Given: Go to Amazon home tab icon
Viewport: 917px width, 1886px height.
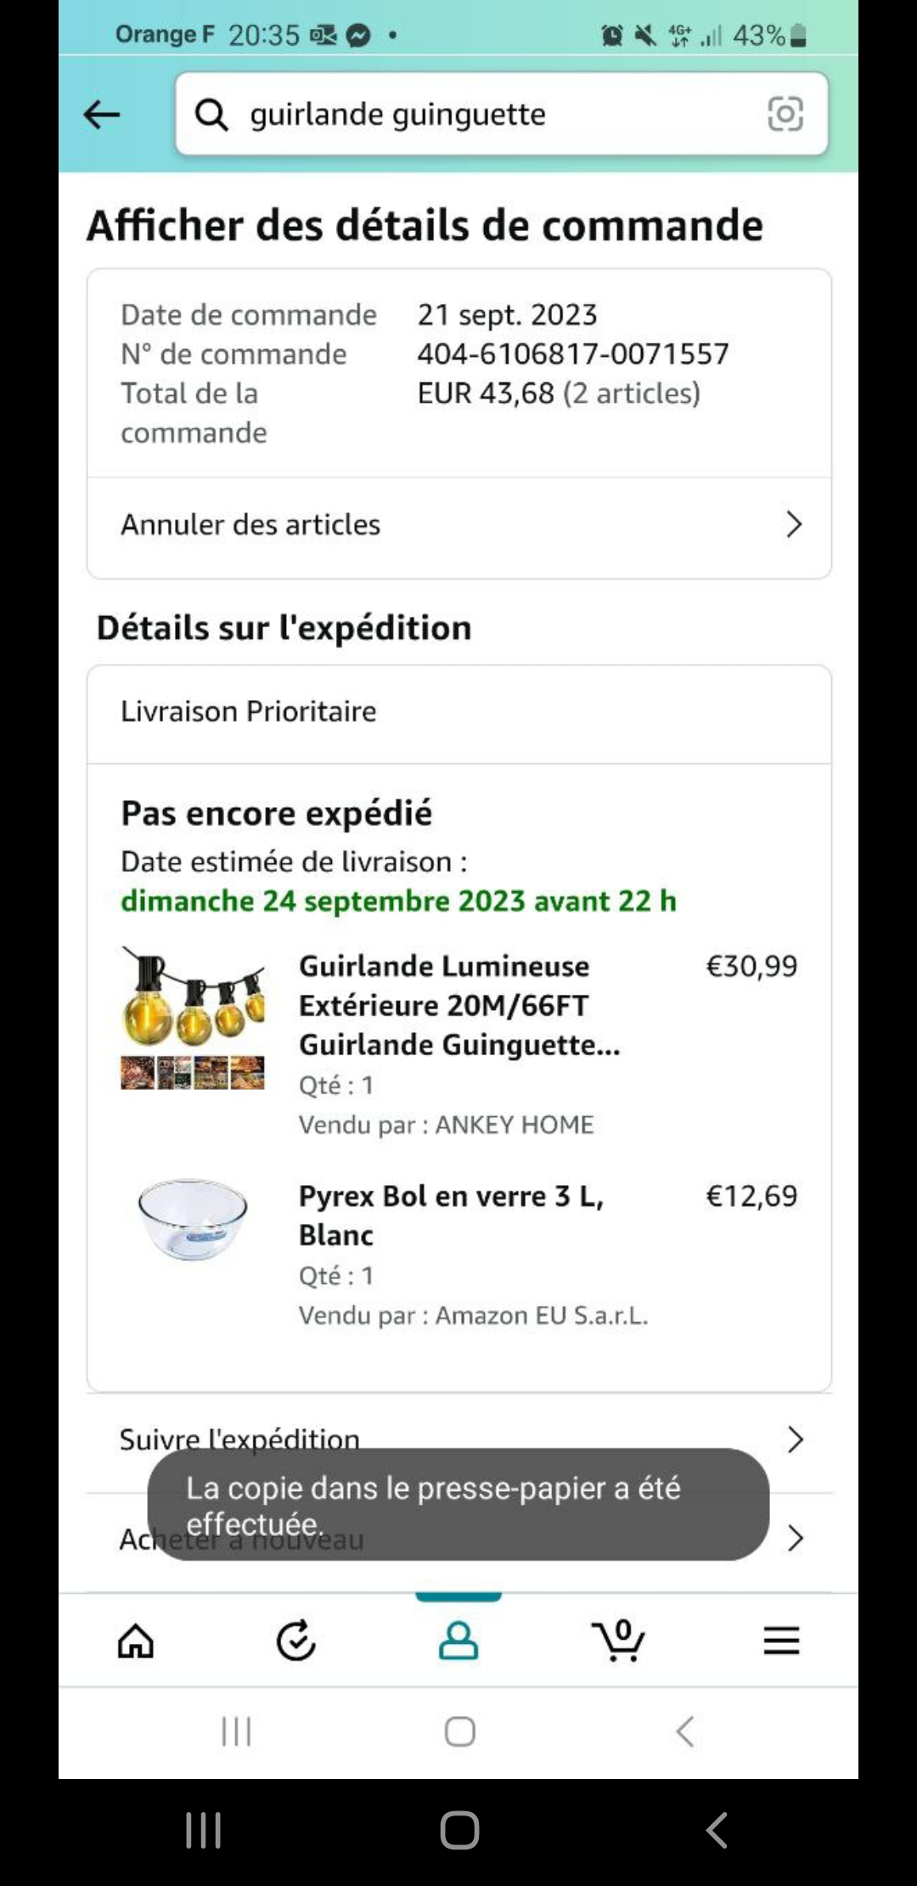Looking at the screenshot, I should point(136,1640).
